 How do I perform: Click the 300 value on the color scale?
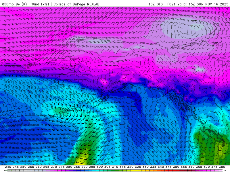99,167
